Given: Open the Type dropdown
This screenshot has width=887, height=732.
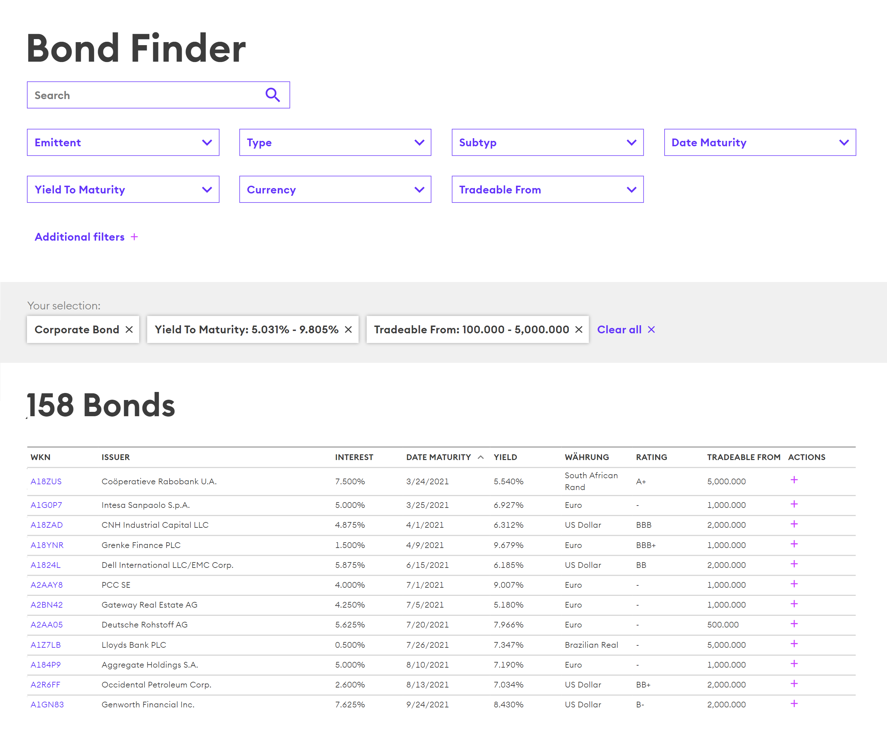Looking at the screenshot, I should coord(335,143).
